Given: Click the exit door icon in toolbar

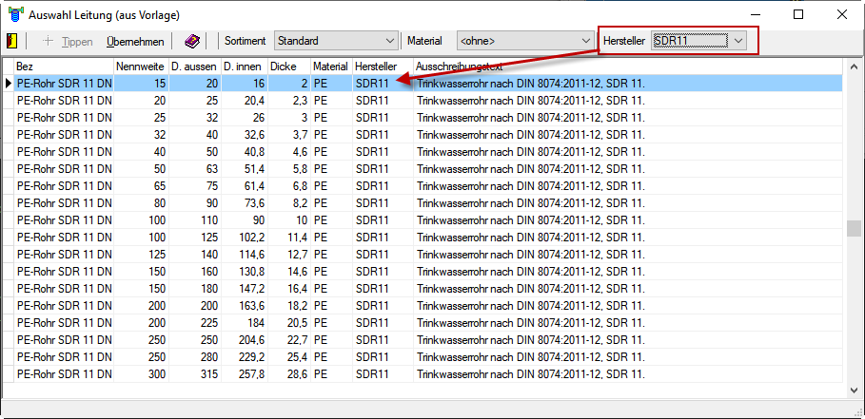Looking at the screenshot, I should (x=11, y=41).
